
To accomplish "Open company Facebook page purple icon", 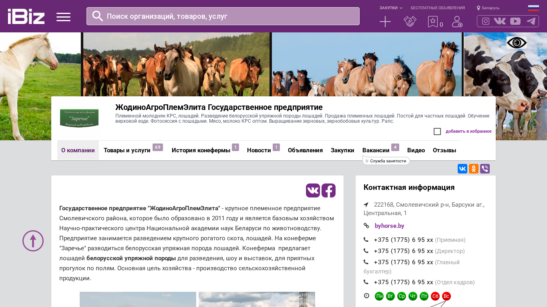I will pos(328,191).
